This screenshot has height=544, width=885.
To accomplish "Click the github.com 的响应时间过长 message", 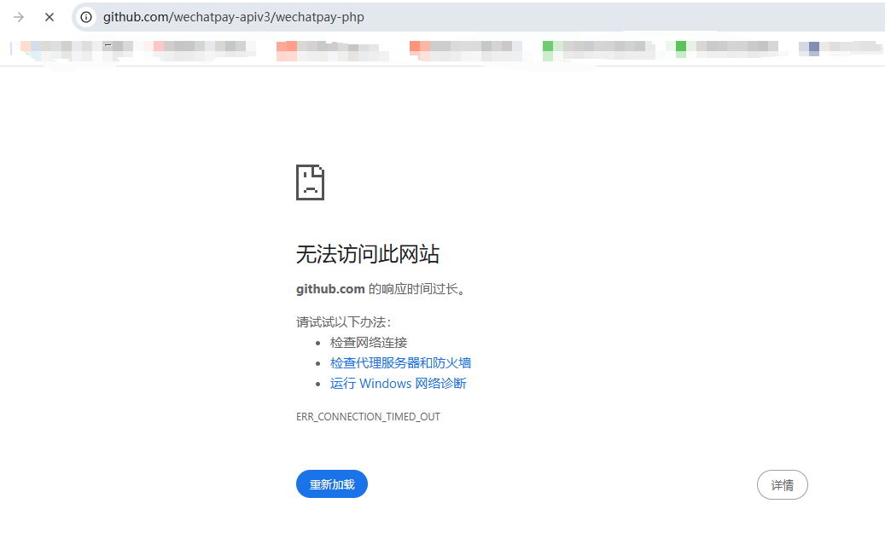I will pos(381,289).
